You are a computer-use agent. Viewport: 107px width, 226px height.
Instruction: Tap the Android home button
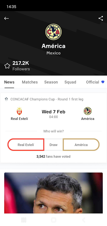pos(54,220)
